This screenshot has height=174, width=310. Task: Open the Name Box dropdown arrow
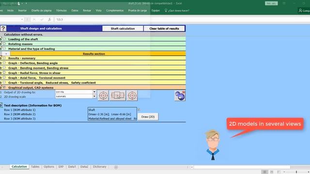click(22, 19)
